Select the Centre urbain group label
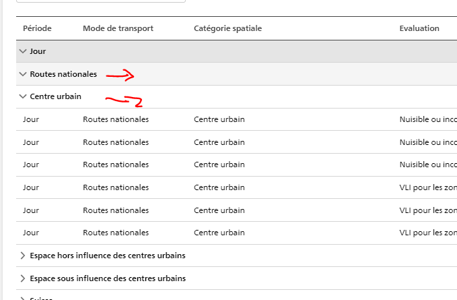Screen dimensions: 457x300 55,96
